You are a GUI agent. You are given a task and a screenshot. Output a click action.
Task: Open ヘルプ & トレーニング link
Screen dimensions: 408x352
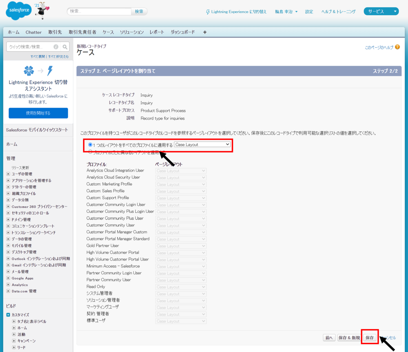click(x=339, y=12)
